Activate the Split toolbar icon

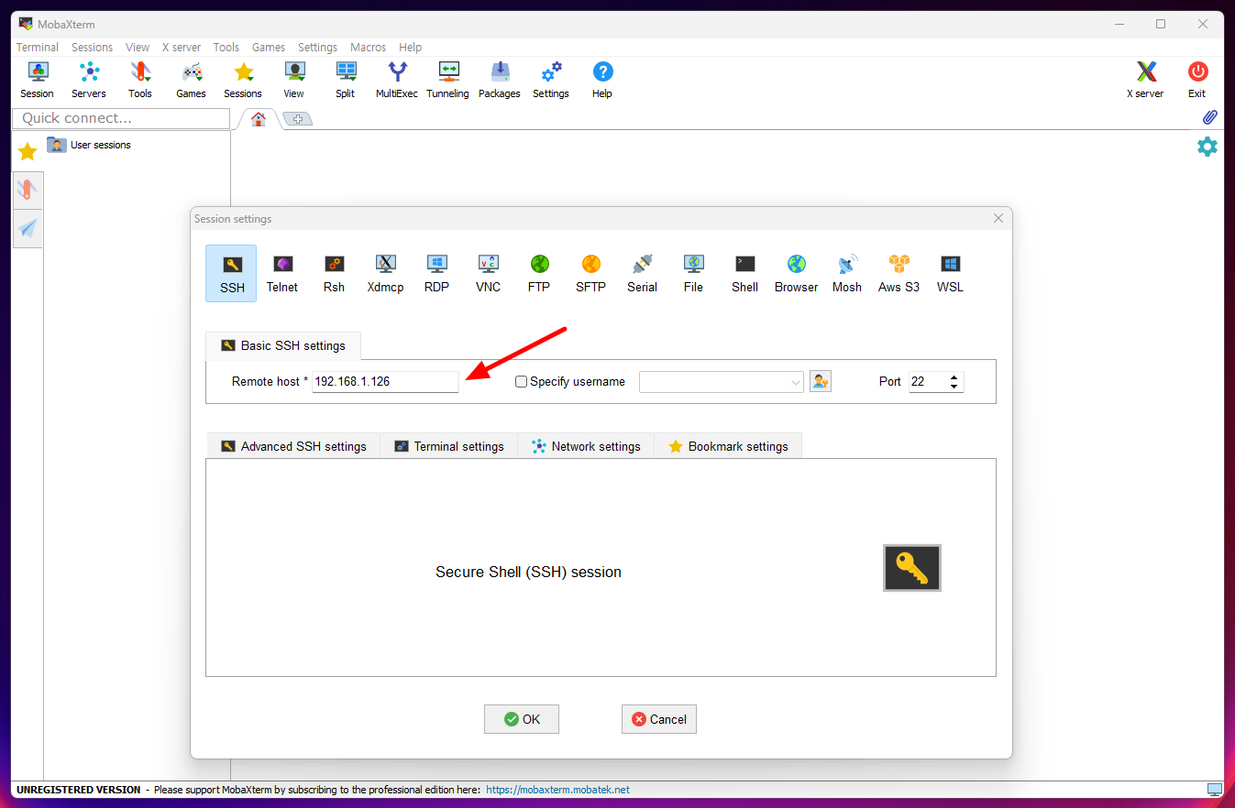point(345,80)
